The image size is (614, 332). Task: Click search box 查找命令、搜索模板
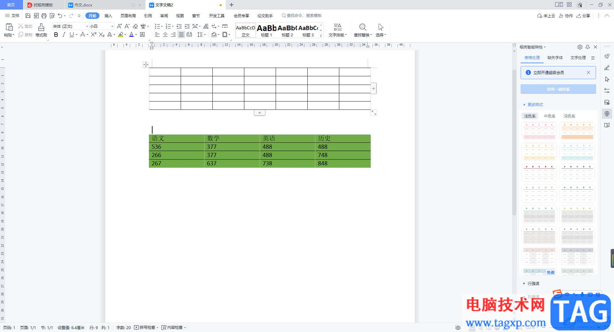302,16
